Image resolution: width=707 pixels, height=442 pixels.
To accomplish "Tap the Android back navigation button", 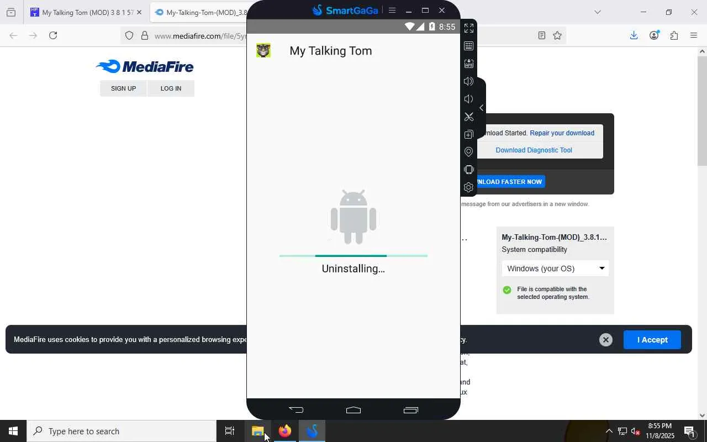I will (x=296, y=409).
